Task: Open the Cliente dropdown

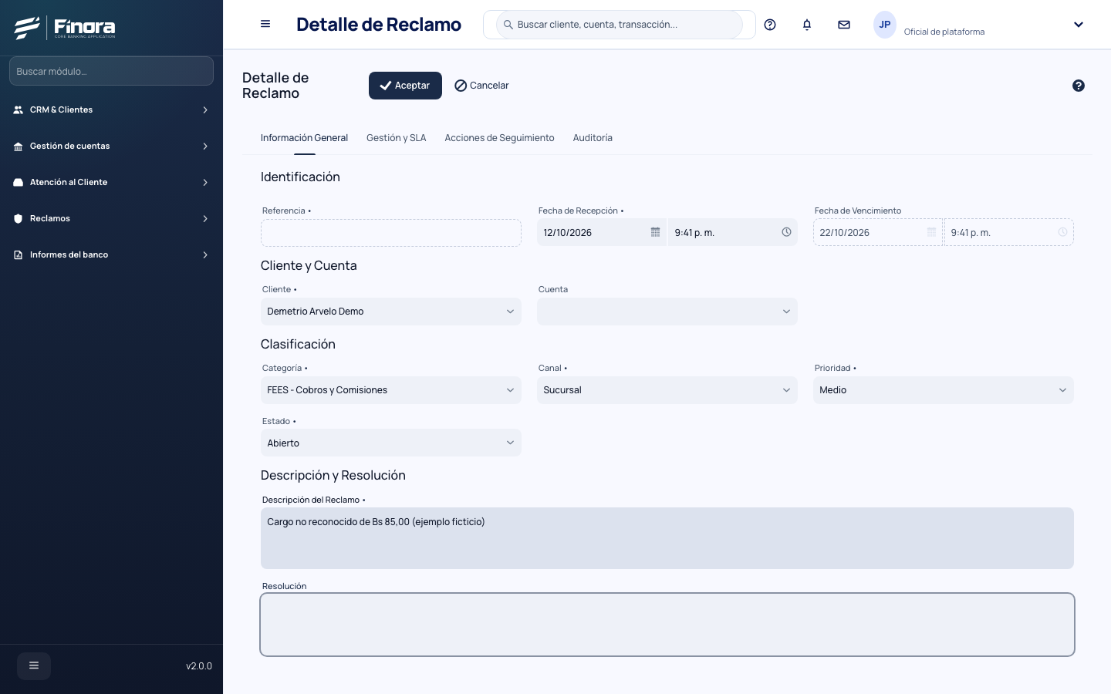Action: point(391,312)
